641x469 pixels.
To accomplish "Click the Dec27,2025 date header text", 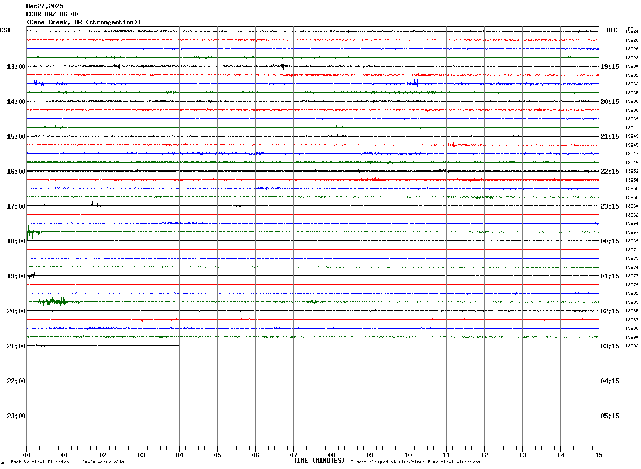I will [44, 6].
